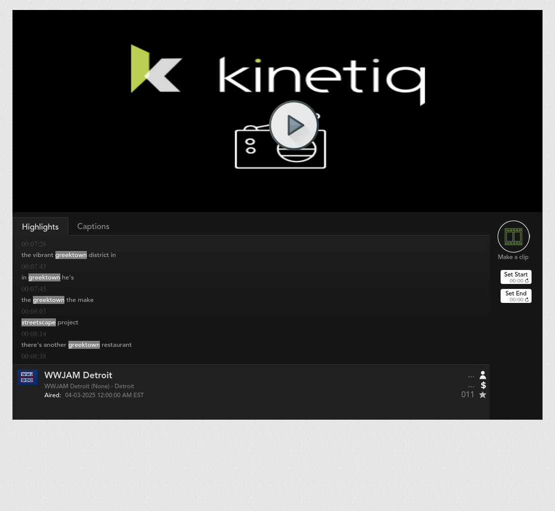This screenshot has width=555, height=511.
Task: Click the kinetiq logo in the player
Action: (x=278, y=75)
